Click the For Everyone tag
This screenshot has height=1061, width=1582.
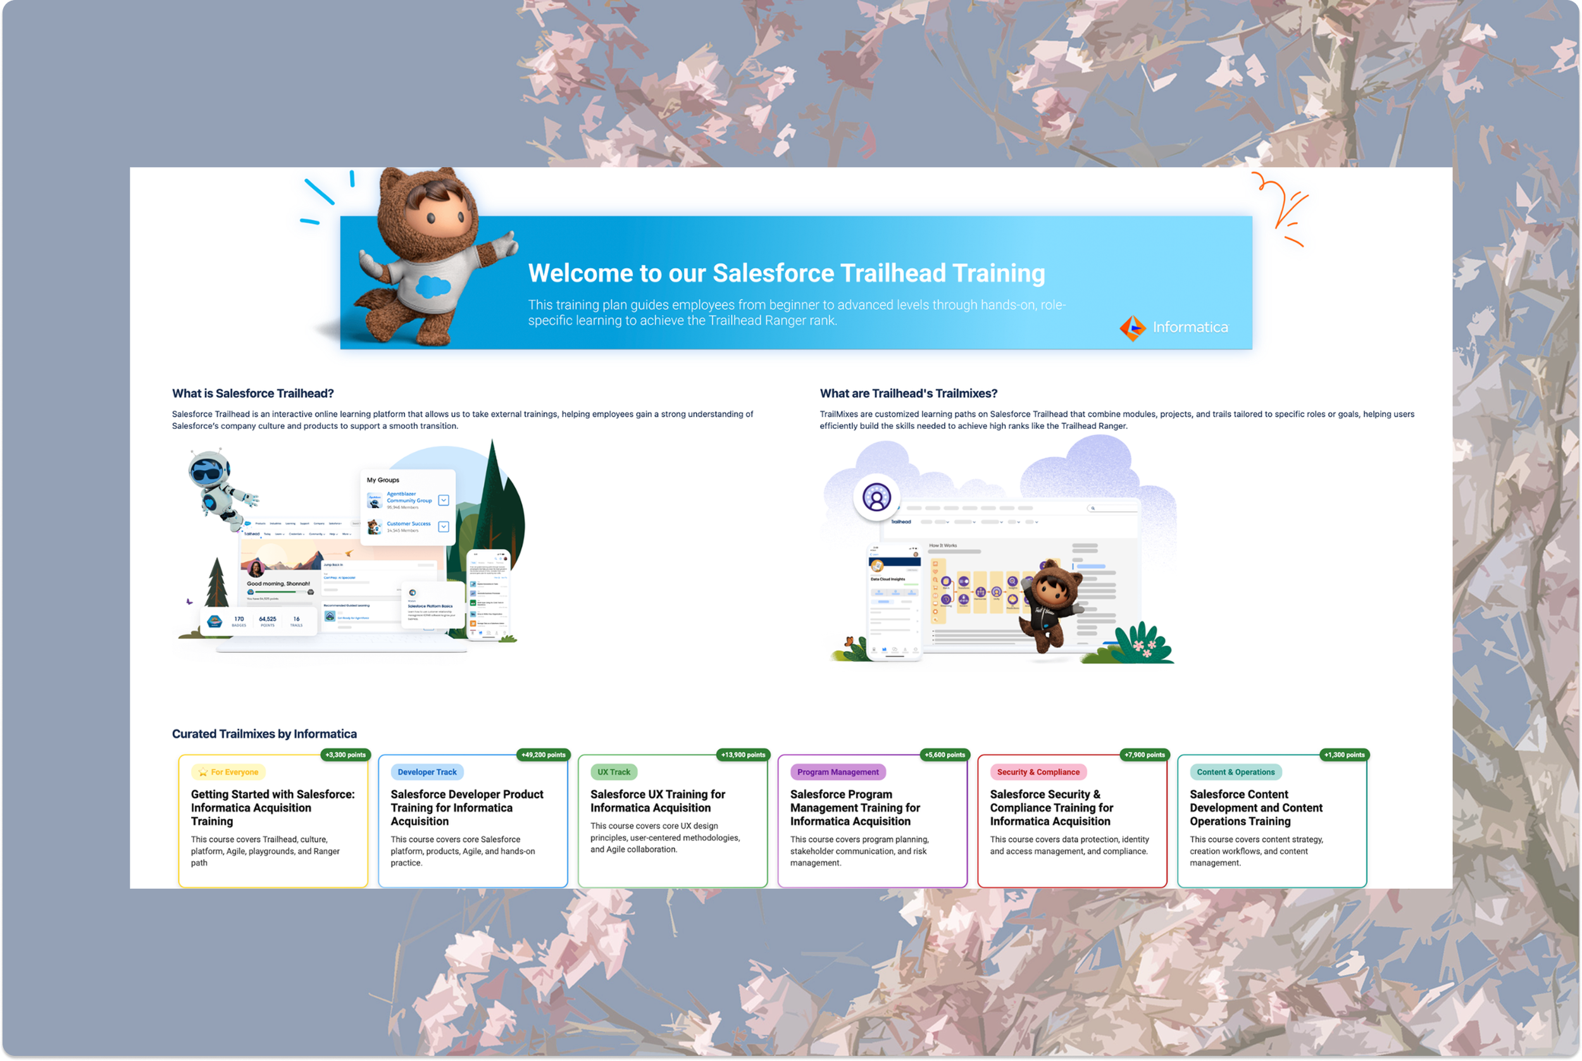[x=228, y=772]
